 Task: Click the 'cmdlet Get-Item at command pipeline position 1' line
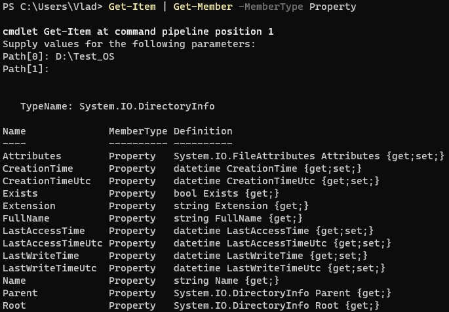(138, 31)
